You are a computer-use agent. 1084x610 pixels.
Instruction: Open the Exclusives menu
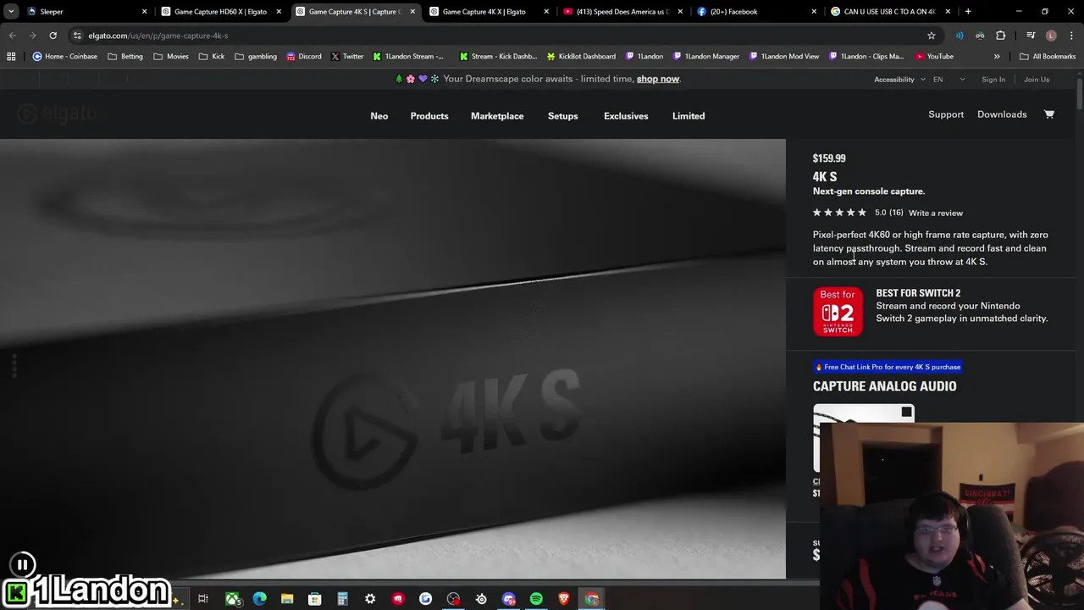point(626,116)
